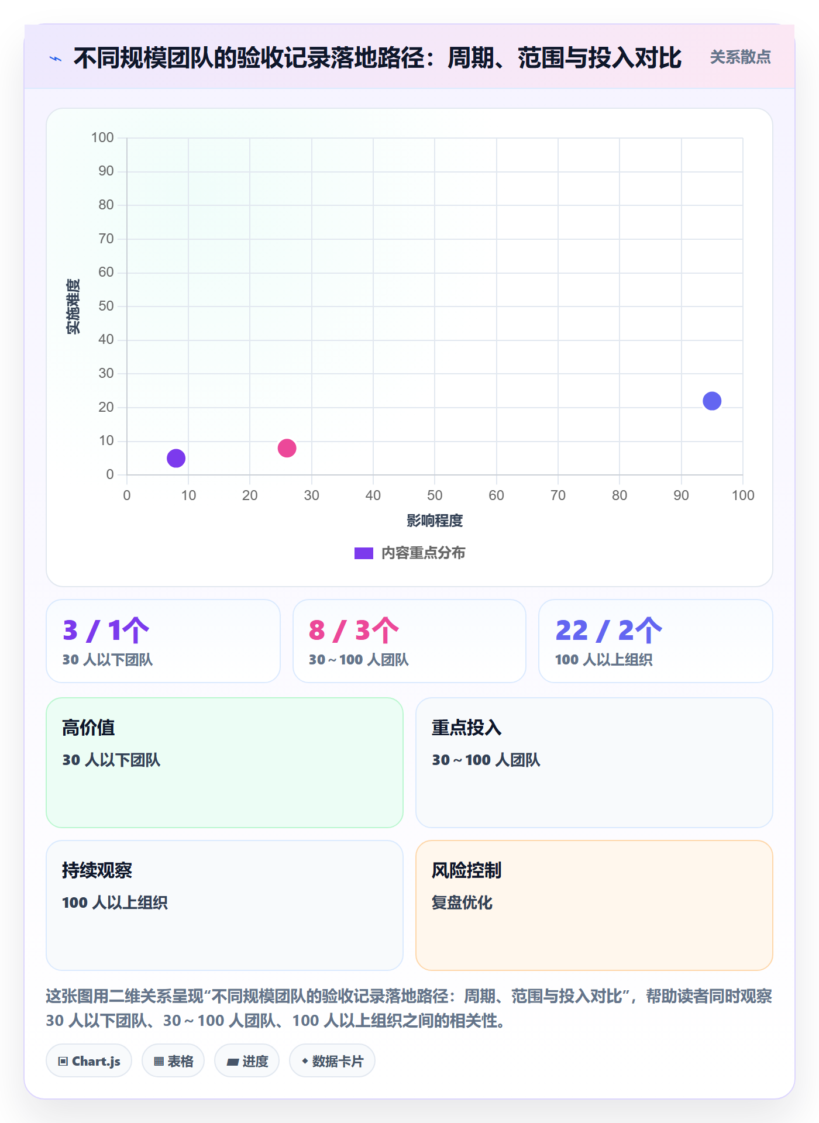Click the chart title heading text
Image resolution: width=819 pixels, height=1123 pixels.
pos(377,58)
